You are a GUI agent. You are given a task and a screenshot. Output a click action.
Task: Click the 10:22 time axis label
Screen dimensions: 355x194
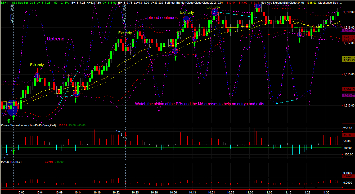click(116, 192)
